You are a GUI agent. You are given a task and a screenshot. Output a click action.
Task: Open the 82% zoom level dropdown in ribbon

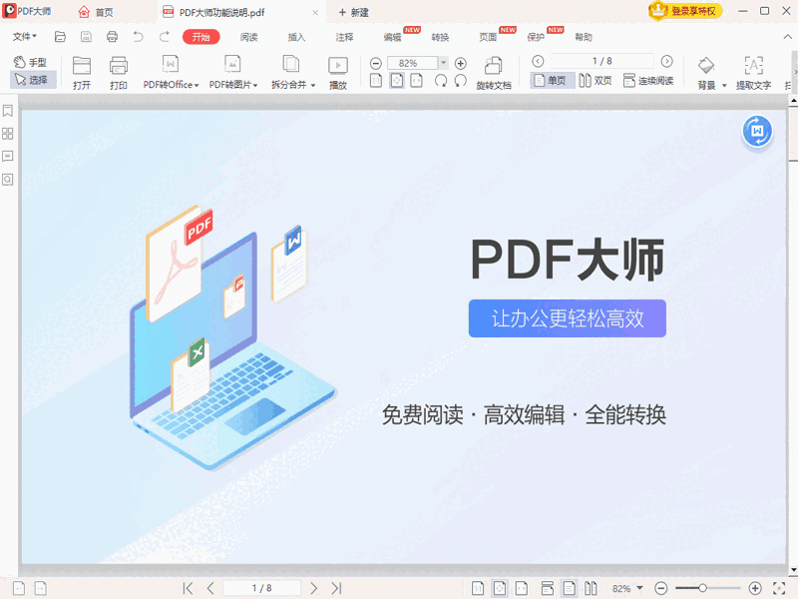point(443,63)
